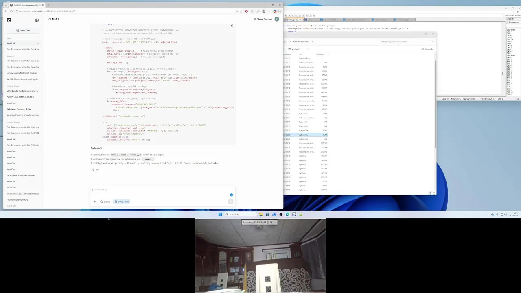Screen dimensions: 521x293
Task: Open Refactoring Chat GPU chat in sidebar
Action: coord(23,194)
